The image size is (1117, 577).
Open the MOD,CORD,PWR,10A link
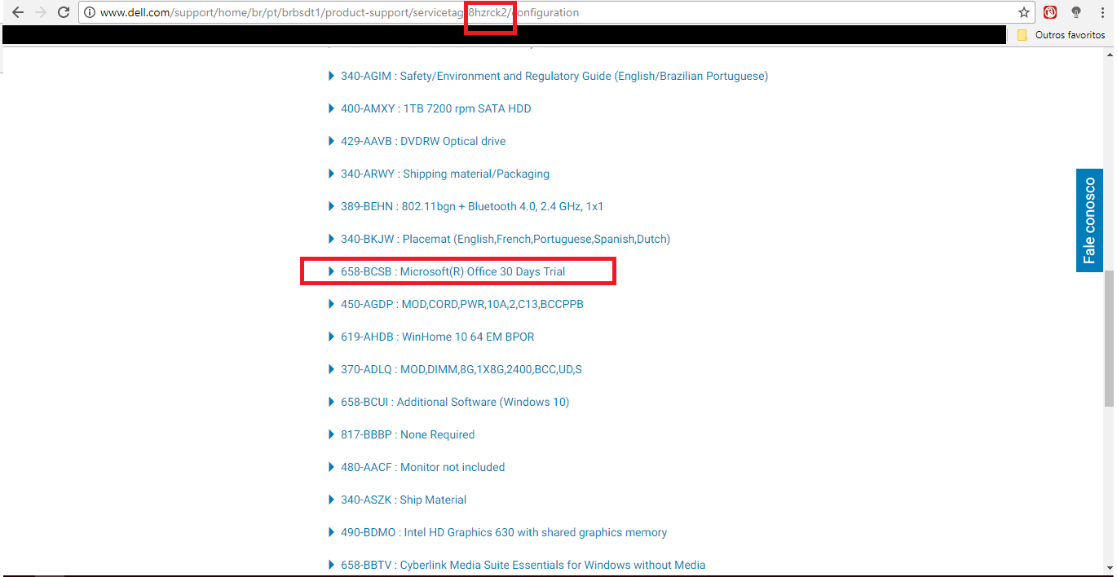(462, 304)
